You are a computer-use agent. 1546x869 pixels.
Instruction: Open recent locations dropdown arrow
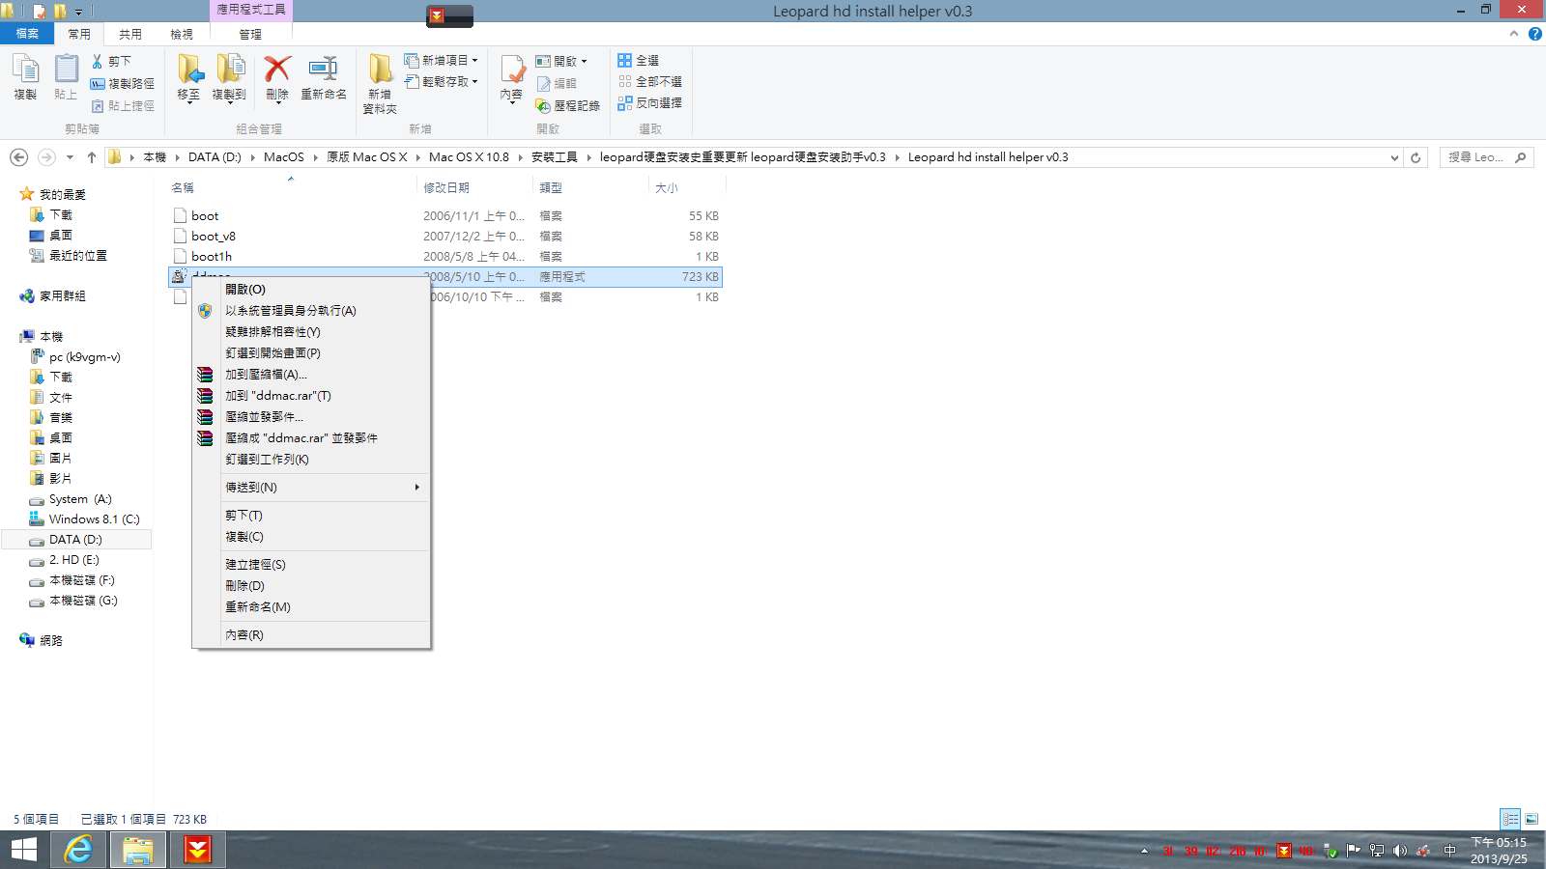(70, 157)
